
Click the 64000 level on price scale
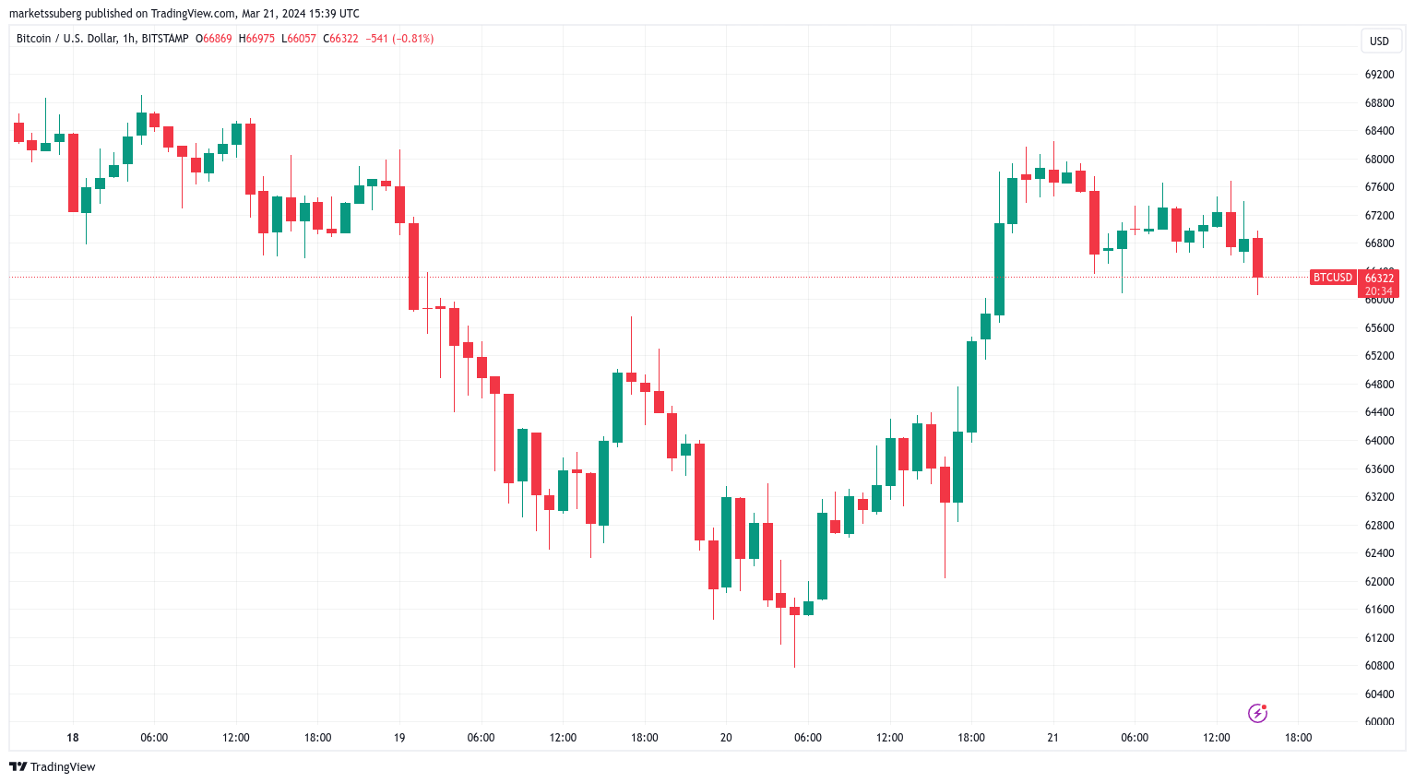click(1379, 441)
